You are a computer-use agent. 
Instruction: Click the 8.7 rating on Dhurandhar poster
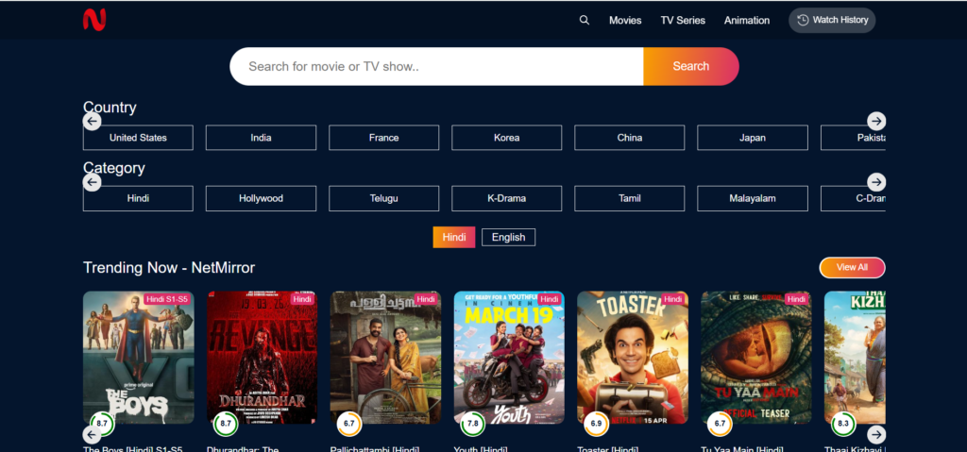[x=226, y=424]
